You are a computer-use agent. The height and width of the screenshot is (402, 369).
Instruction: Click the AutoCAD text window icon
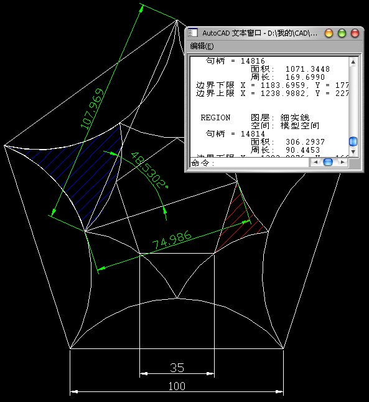(x=193, y=33)
